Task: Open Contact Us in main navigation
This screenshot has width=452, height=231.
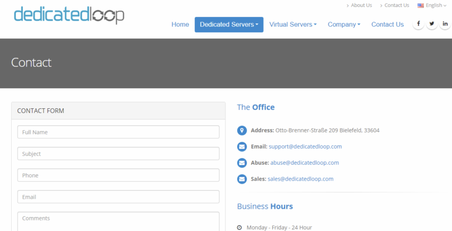Action: (388, 24)
